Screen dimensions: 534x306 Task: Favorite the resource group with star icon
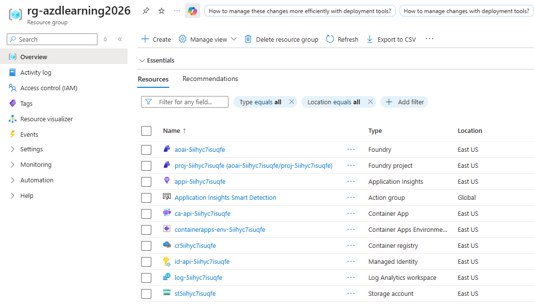tap(162, 11)
